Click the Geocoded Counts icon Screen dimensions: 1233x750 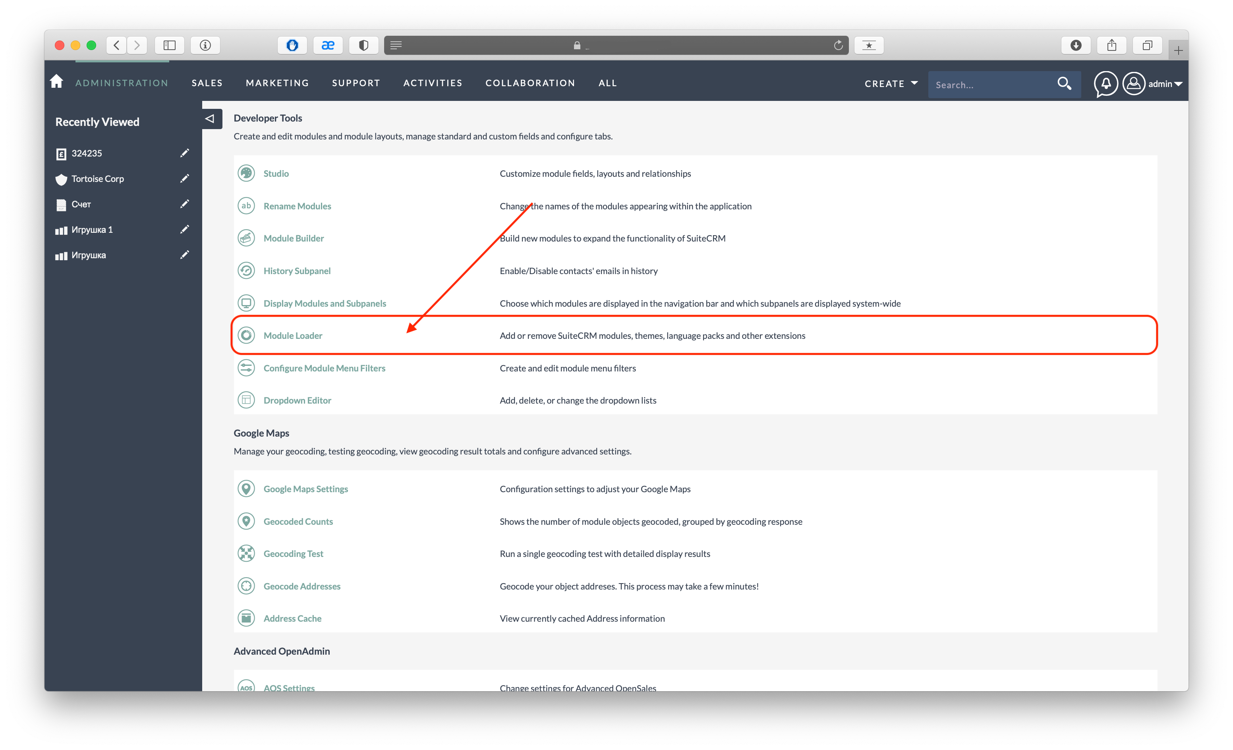[246, 521]
